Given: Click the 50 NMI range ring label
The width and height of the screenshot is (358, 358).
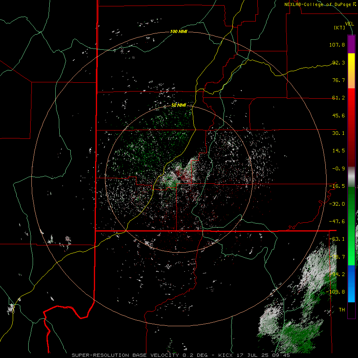Looking at the screenshot, I should pyautogui.click(x=179, y=105).
